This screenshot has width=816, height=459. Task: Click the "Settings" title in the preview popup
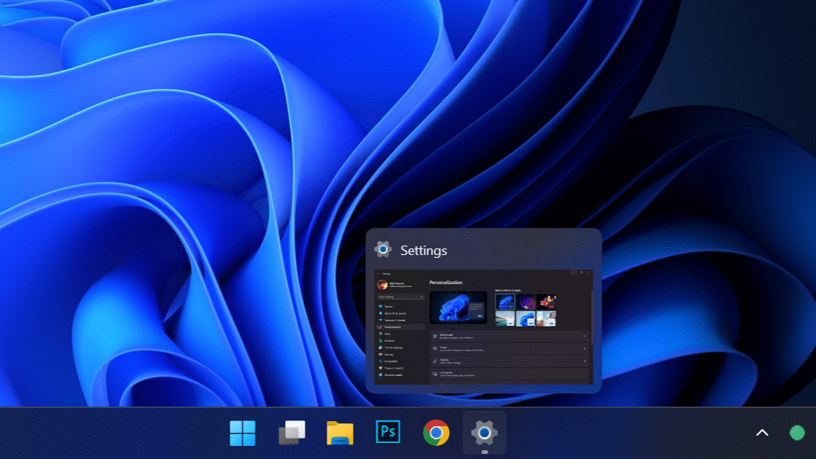point(424,251)
